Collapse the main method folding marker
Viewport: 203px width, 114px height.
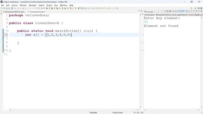point(9,31)
